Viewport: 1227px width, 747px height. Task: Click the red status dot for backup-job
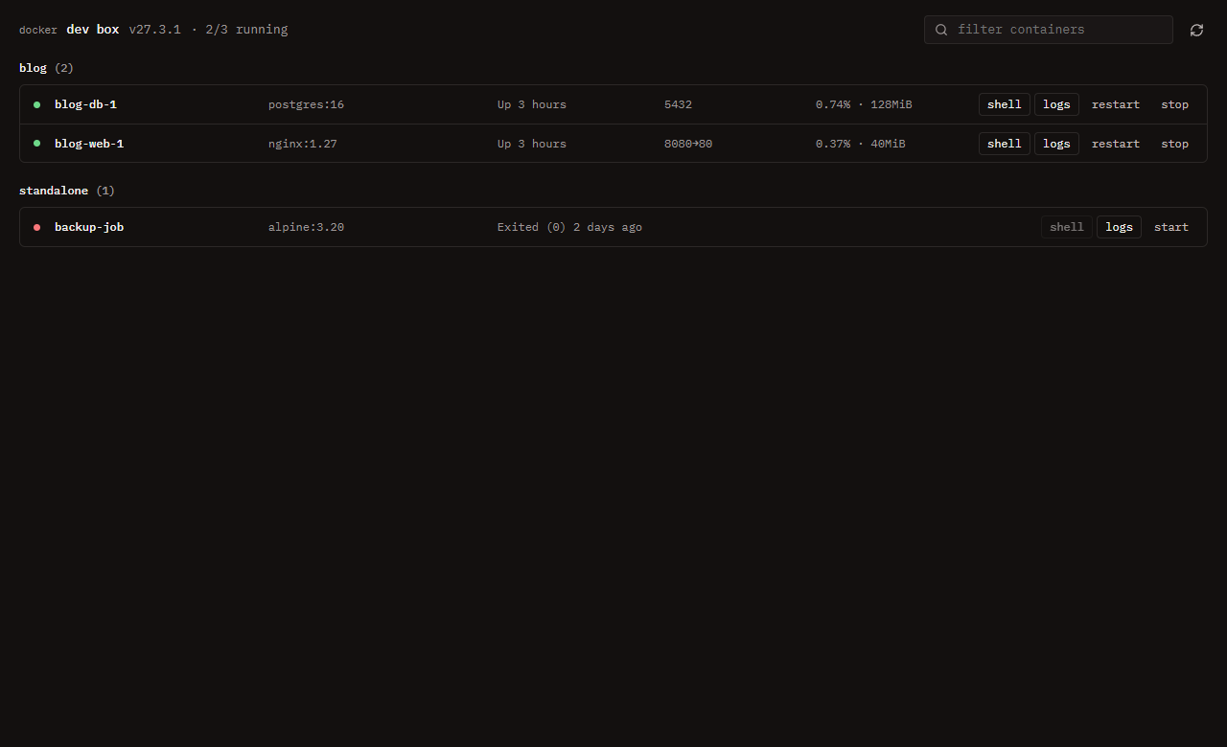point(37,227)
